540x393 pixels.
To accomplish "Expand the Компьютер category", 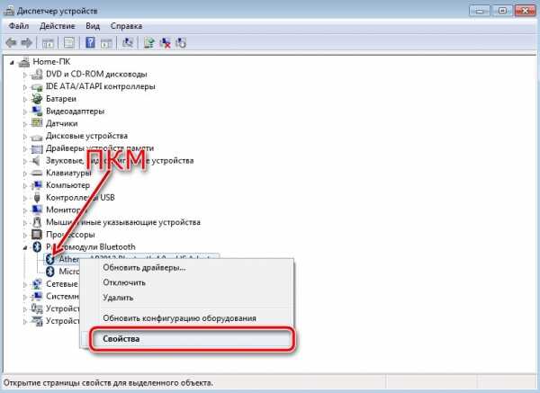I will pos(25,186).
